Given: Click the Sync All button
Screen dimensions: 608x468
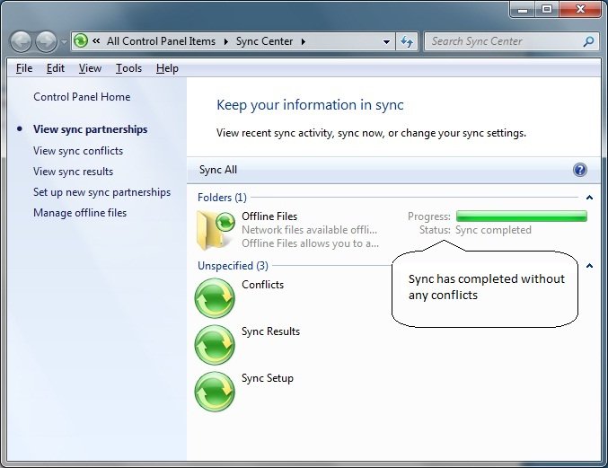Looking at the screenshot, I should 218,170.
